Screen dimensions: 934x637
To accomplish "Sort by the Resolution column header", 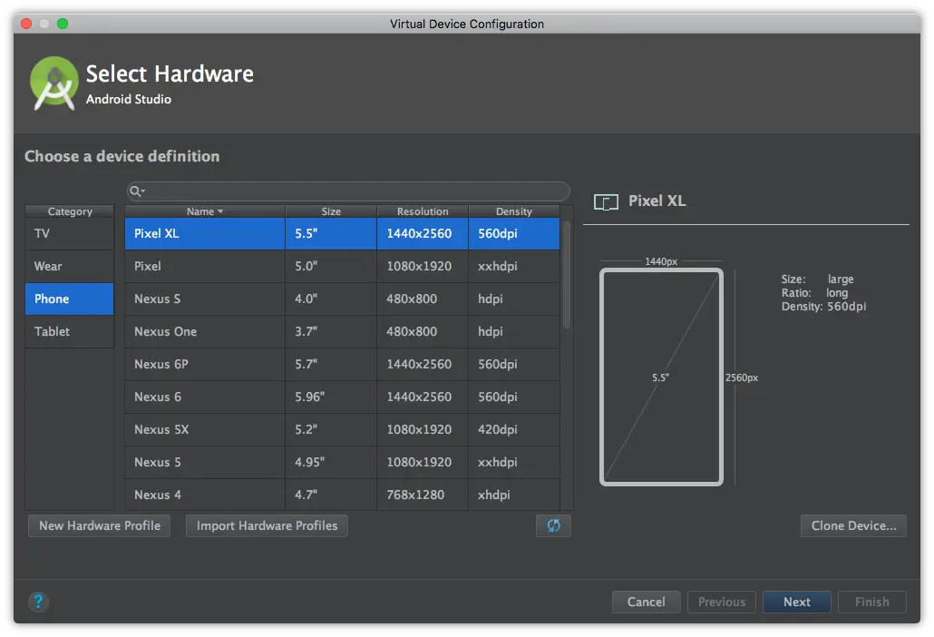I will [x=423, y=211].
